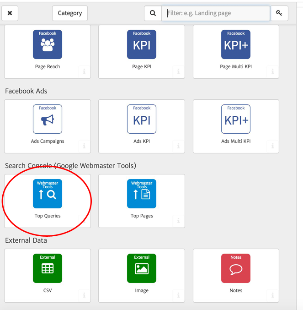Screen dimensions: 303x310
Task: Pick the Facebook Page Multi KPI icon
Action: [x=236, y=44]
